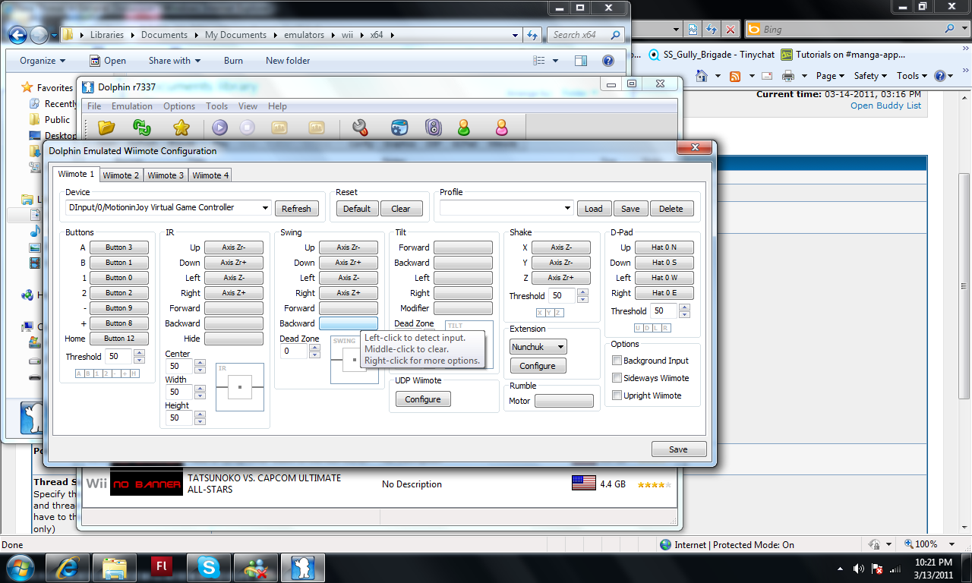Enable the Background Input checkbox
Viewport: 972px width, 583px height.
tap(617, 361)
